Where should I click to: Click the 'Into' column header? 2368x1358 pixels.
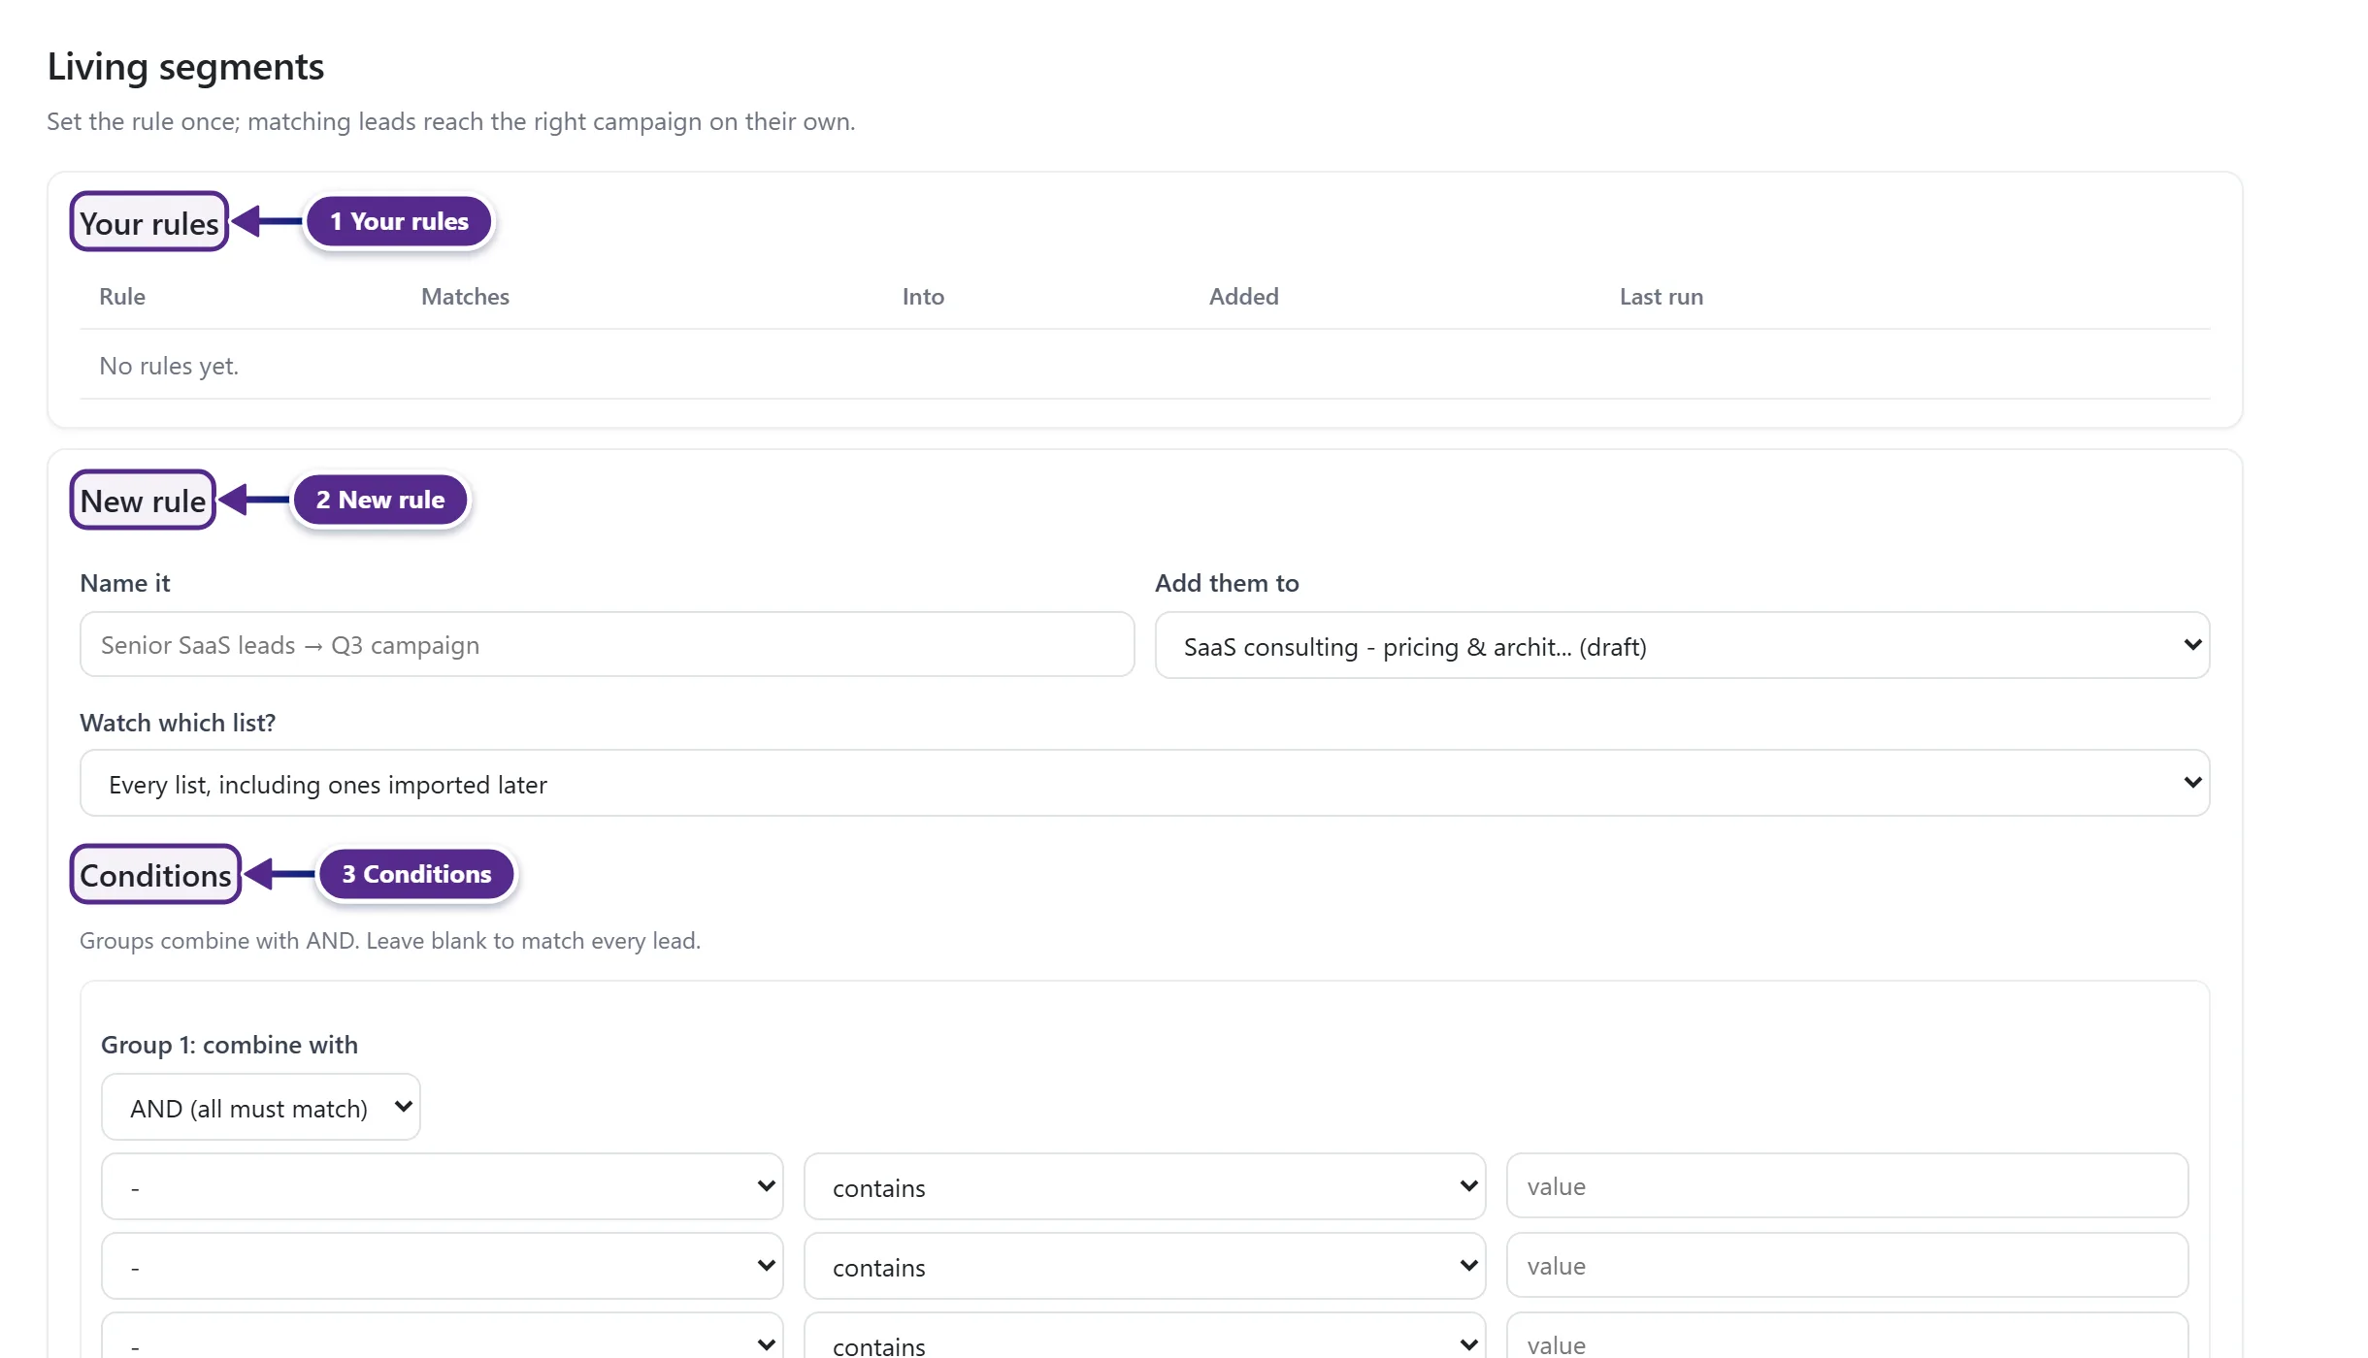[923, 297]
